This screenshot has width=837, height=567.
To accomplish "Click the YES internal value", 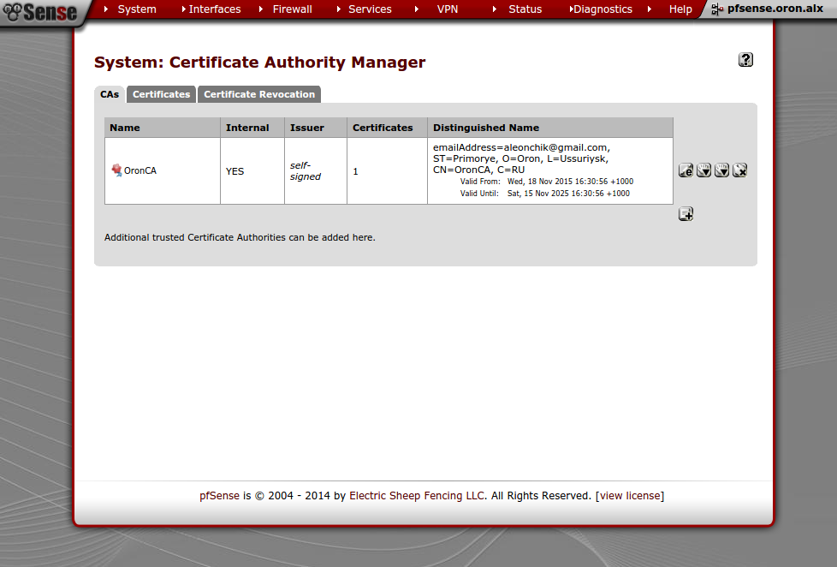I will click(234, 171).
